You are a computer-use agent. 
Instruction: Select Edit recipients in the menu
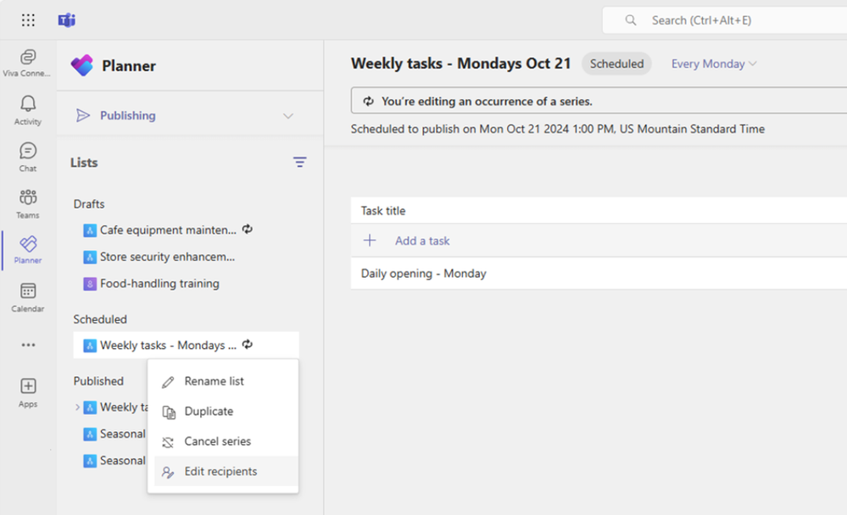pyautogui.click(x=220, y=471)
